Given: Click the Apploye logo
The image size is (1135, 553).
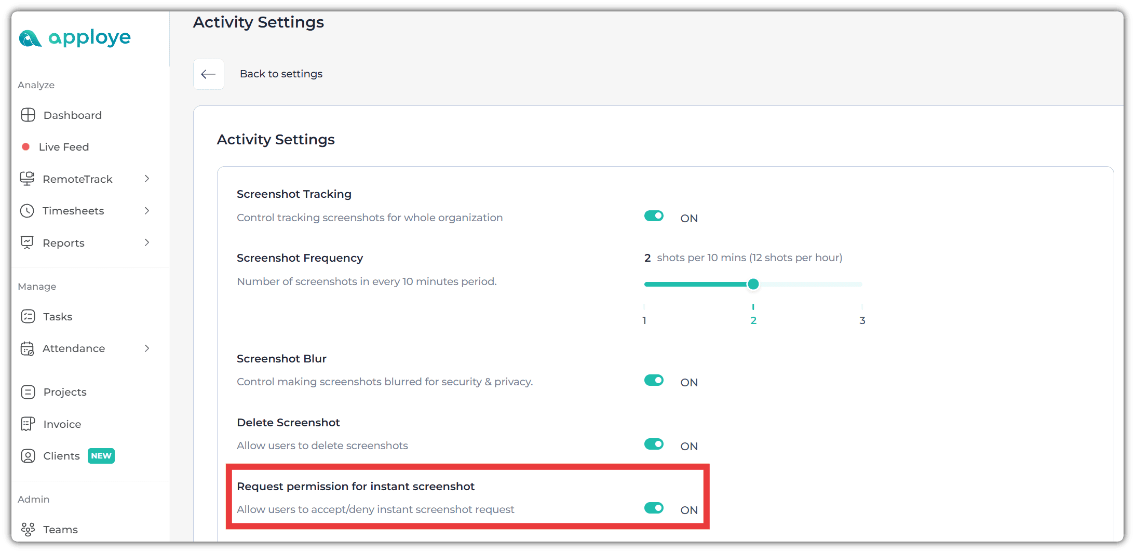Looking at the screenshot, I should coord(75,38).
